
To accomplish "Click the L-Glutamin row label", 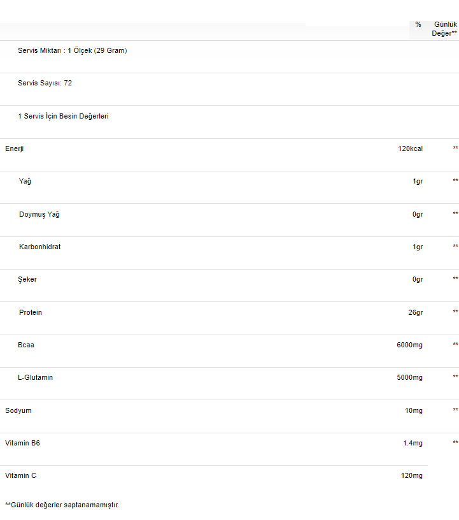I will (x=35, y=377).
